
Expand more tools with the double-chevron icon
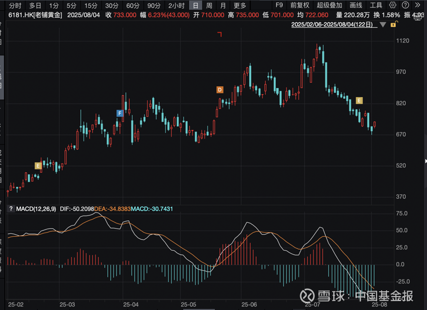[418, 5]
